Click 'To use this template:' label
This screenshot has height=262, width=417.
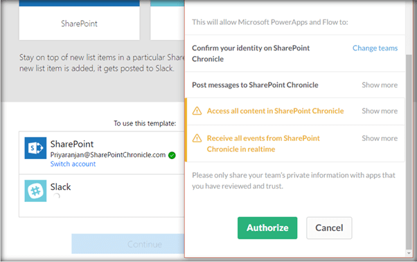[145, 124]
